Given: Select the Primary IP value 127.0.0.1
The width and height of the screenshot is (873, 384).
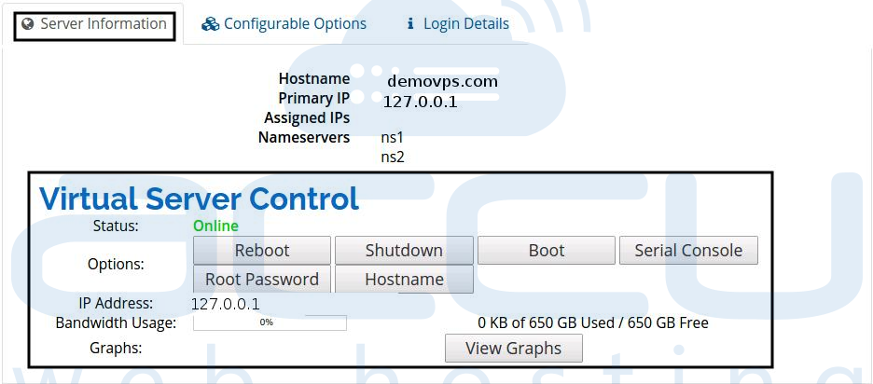Looking at the screenshot, I should pos(421,103).
